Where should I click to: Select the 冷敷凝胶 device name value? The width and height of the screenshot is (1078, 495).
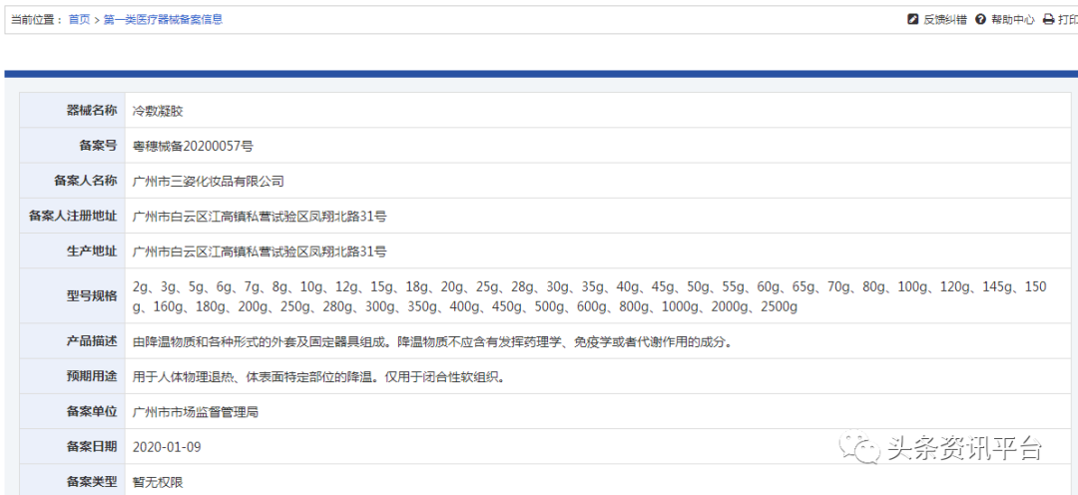[x=158, y=111]
